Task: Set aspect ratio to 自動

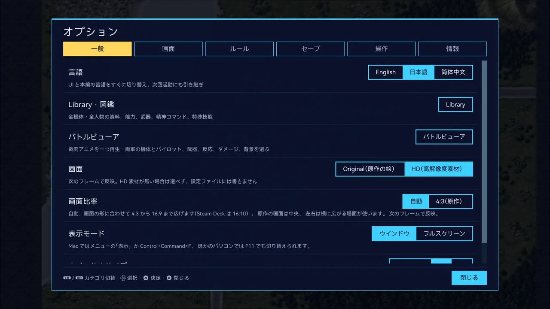Action: pyautogui.click(x=416, y=201)
